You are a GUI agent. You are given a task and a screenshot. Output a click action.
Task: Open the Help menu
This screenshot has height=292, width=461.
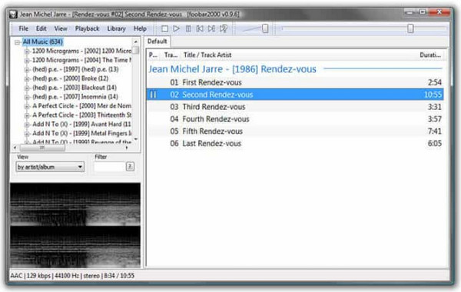140,28
